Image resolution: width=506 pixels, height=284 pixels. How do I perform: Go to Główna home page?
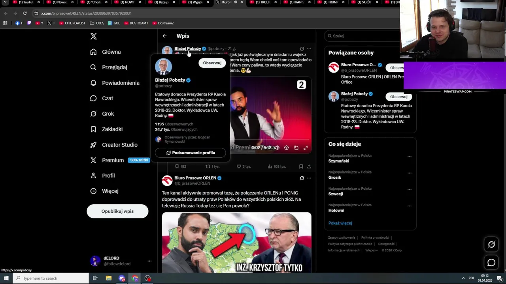click(106, 52)
